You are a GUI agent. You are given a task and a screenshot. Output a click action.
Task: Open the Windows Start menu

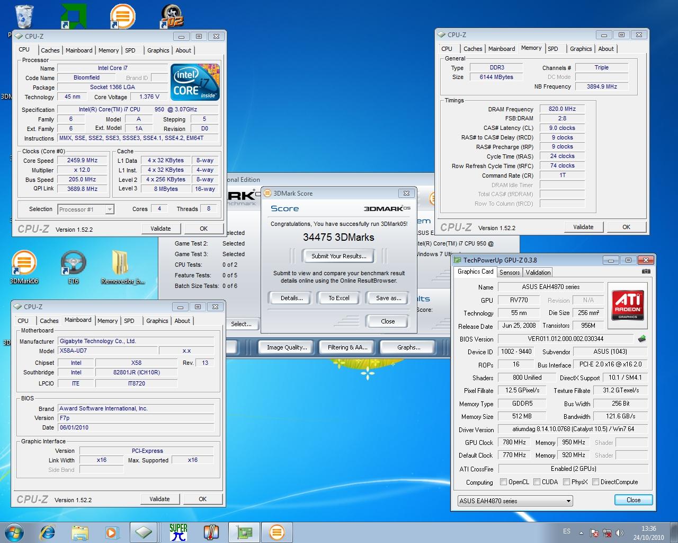(x=14, y=532)
